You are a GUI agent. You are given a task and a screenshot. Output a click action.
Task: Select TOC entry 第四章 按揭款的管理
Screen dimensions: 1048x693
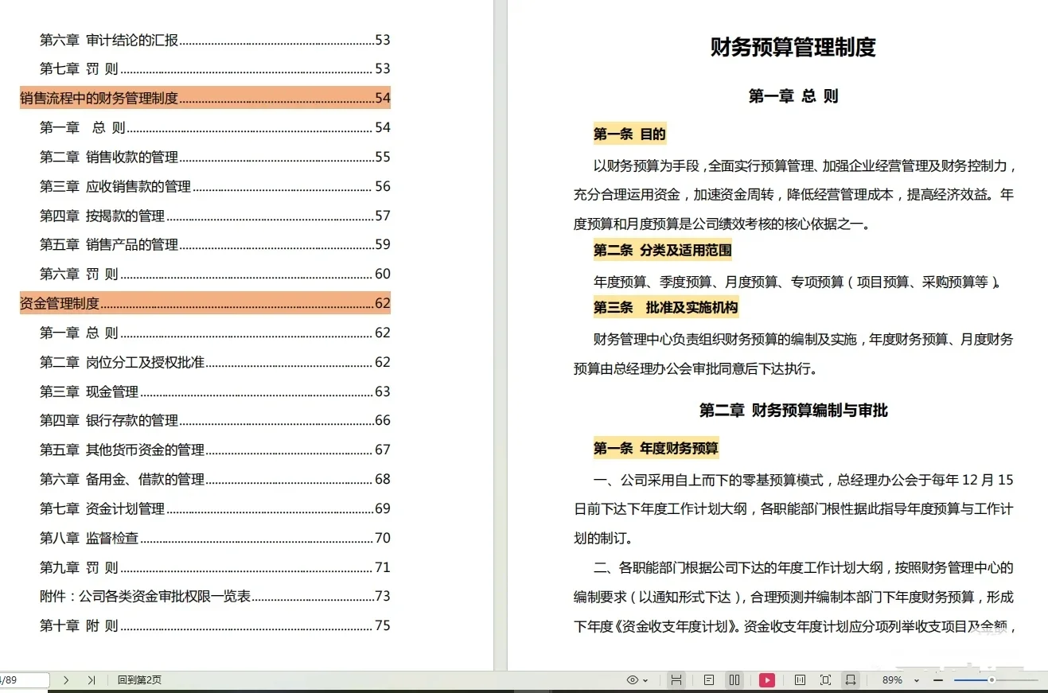point(215,216)
